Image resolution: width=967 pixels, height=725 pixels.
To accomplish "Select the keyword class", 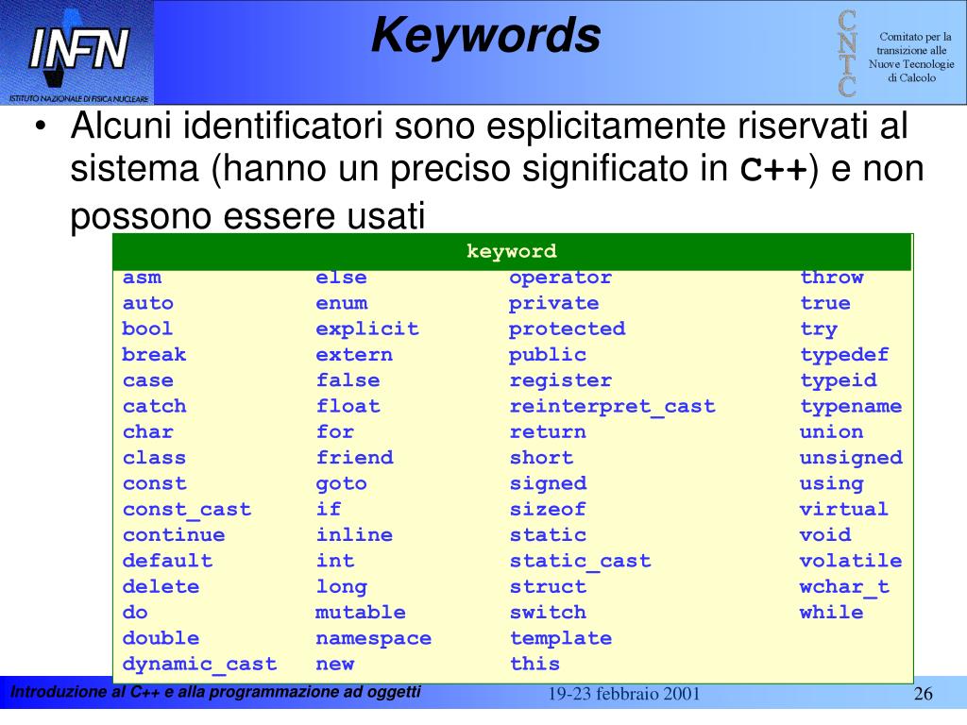I will (x=154, y=458).
